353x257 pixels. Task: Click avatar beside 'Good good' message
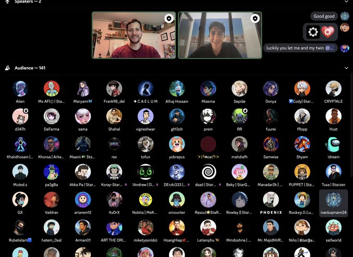pyautogui.click(x=345, y=16)
